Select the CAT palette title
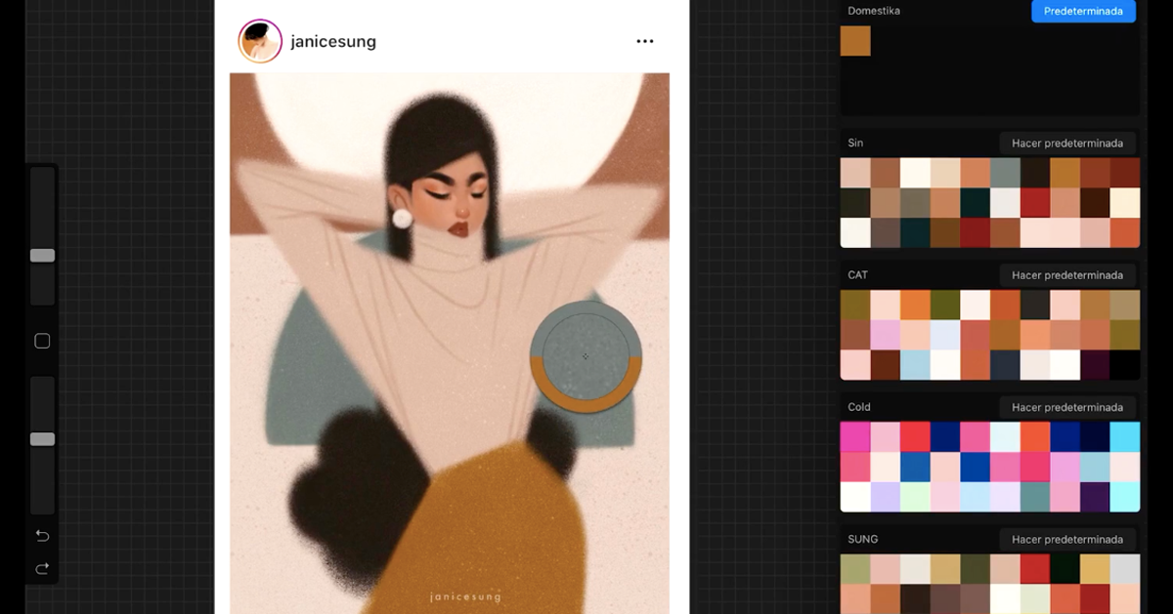 [857, 275]
